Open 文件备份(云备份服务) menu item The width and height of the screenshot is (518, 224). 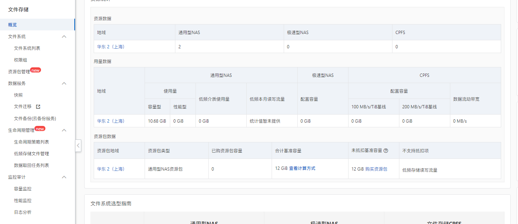[x=35, y=119]
